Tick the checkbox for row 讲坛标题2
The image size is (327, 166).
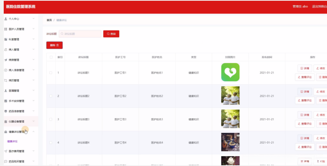tap(51, 96)
